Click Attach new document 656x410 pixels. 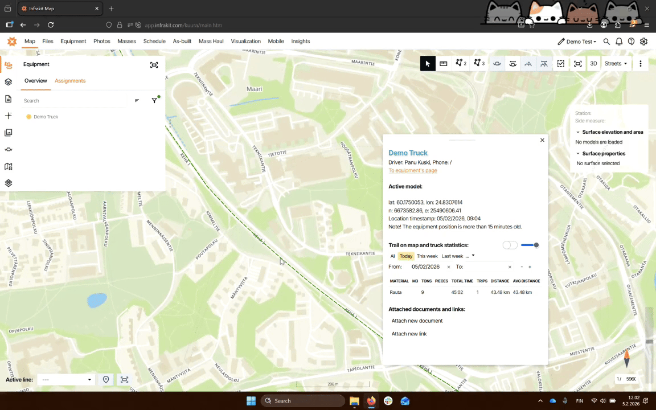tap(417, 321)
